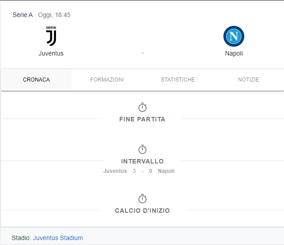Click the Napoli club crest
284x245 pixels.
233,36
